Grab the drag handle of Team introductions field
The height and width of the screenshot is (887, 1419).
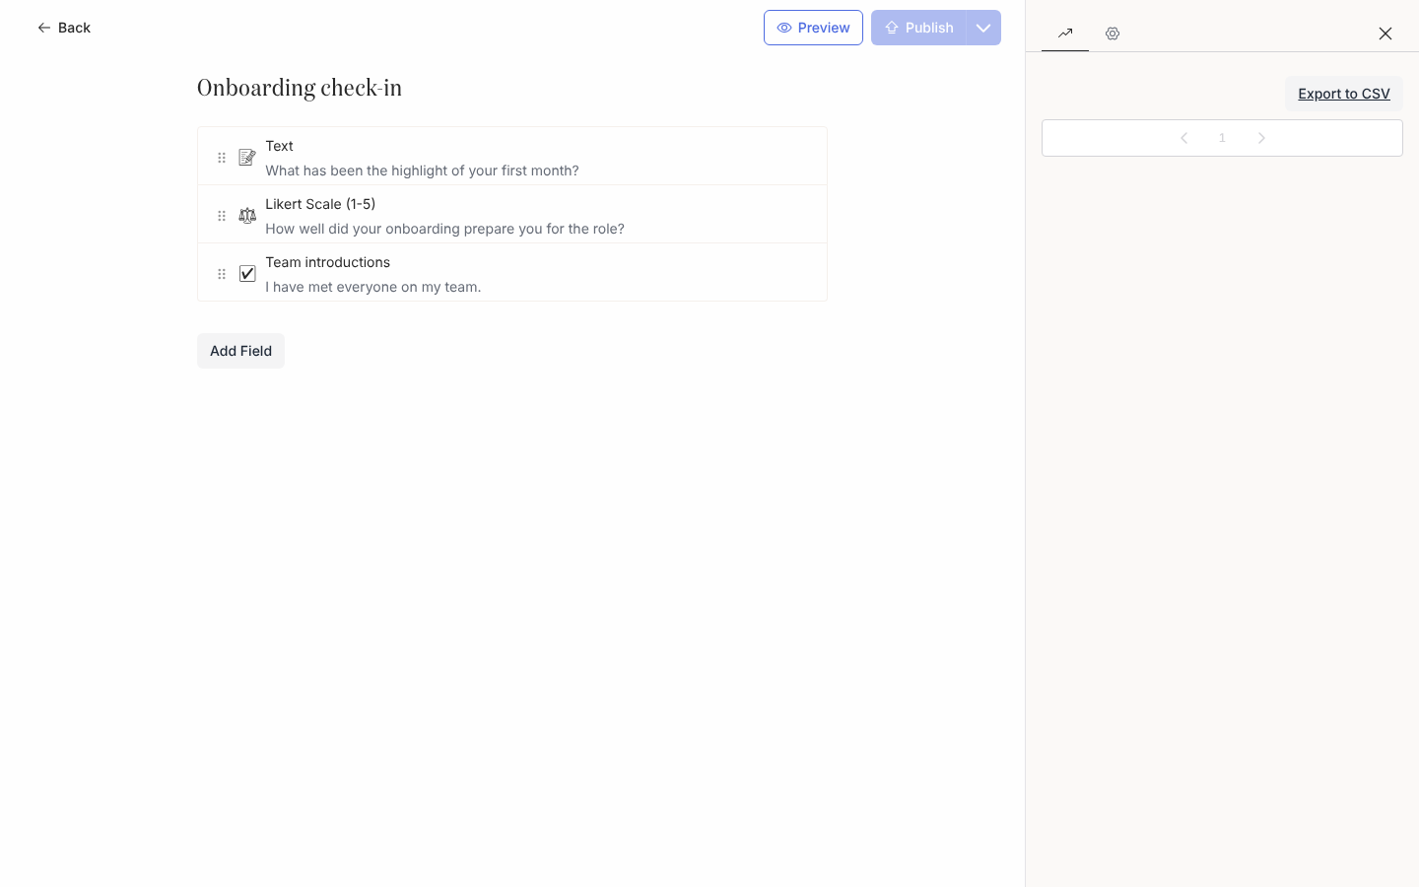click(x=222, y=274)
